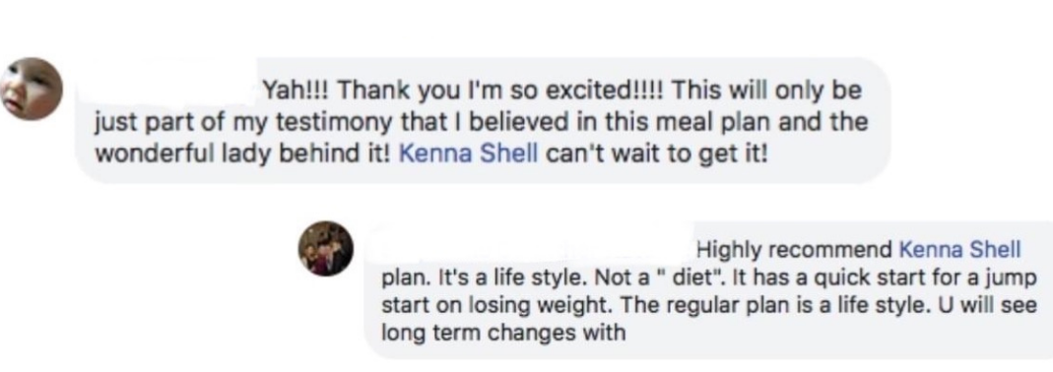Image resolution: width=1053 pixels, height=372 pixels.
Task: Click the hidden author name of reply comment
Action: [537, 250]
